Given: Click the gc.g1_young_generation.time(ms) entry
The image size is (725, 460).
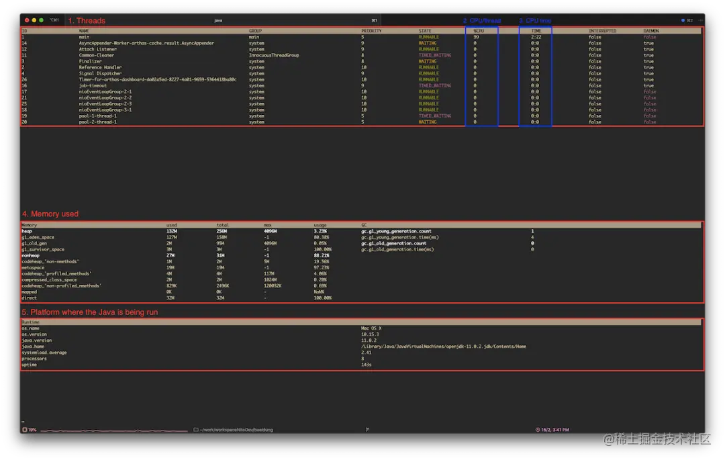Looking at the screenshot, I should click(399, 237).
